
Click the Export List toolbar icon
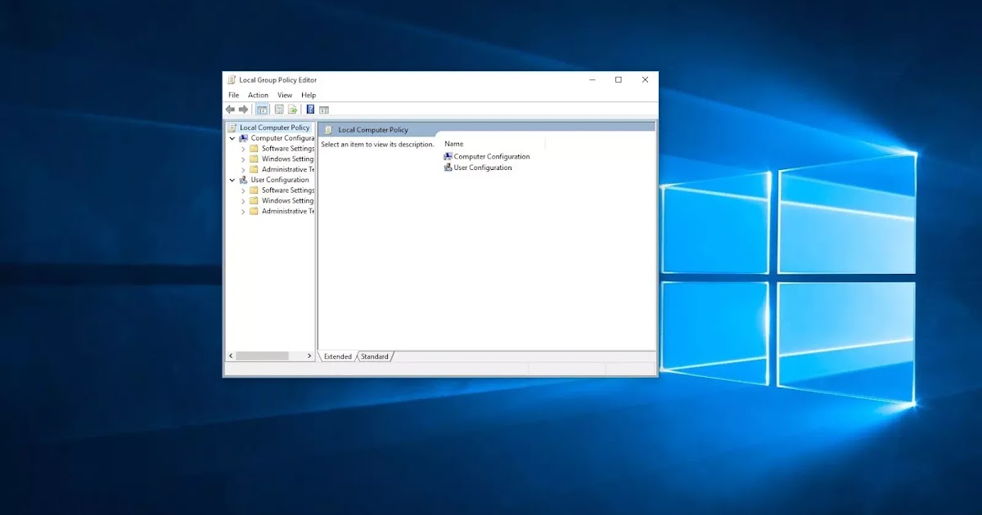[x=292, y=110]
